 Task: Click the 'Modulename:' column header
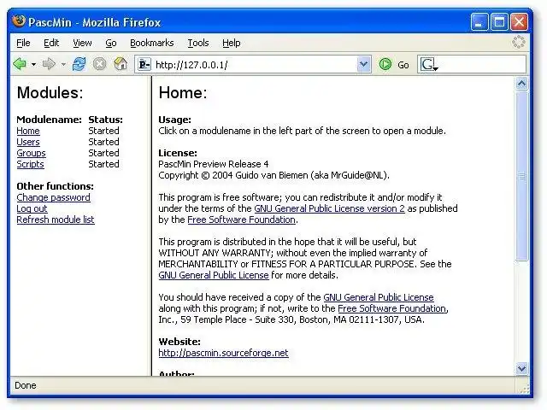click(x=50, y=120)
